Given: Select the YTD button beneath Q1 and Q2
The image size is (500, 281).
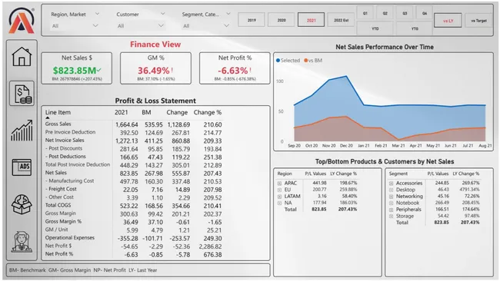Looking at the screenshot, I should tap(375, 28).
